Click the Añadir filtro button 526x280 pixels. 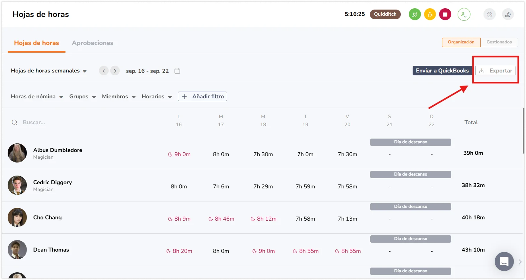pos(202,96)
